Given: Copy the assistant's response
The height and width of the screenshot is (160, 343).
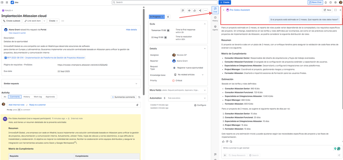Looking at the screenshot, I should coord(231,141).
